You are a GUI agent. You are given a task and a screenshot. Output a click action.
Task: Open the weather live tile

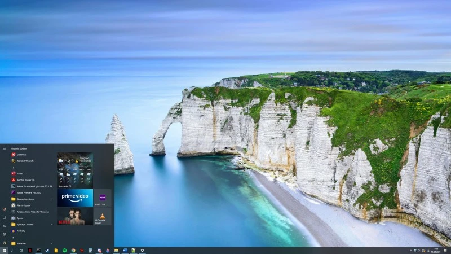pos(75,170)
